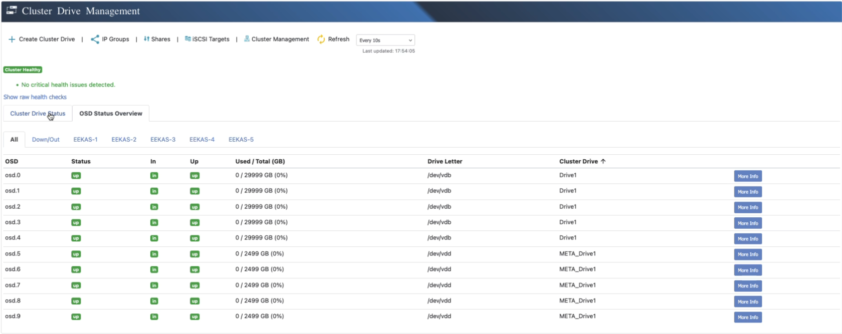Switch to the Cluster Drive Status tab

tap(38, 114)
